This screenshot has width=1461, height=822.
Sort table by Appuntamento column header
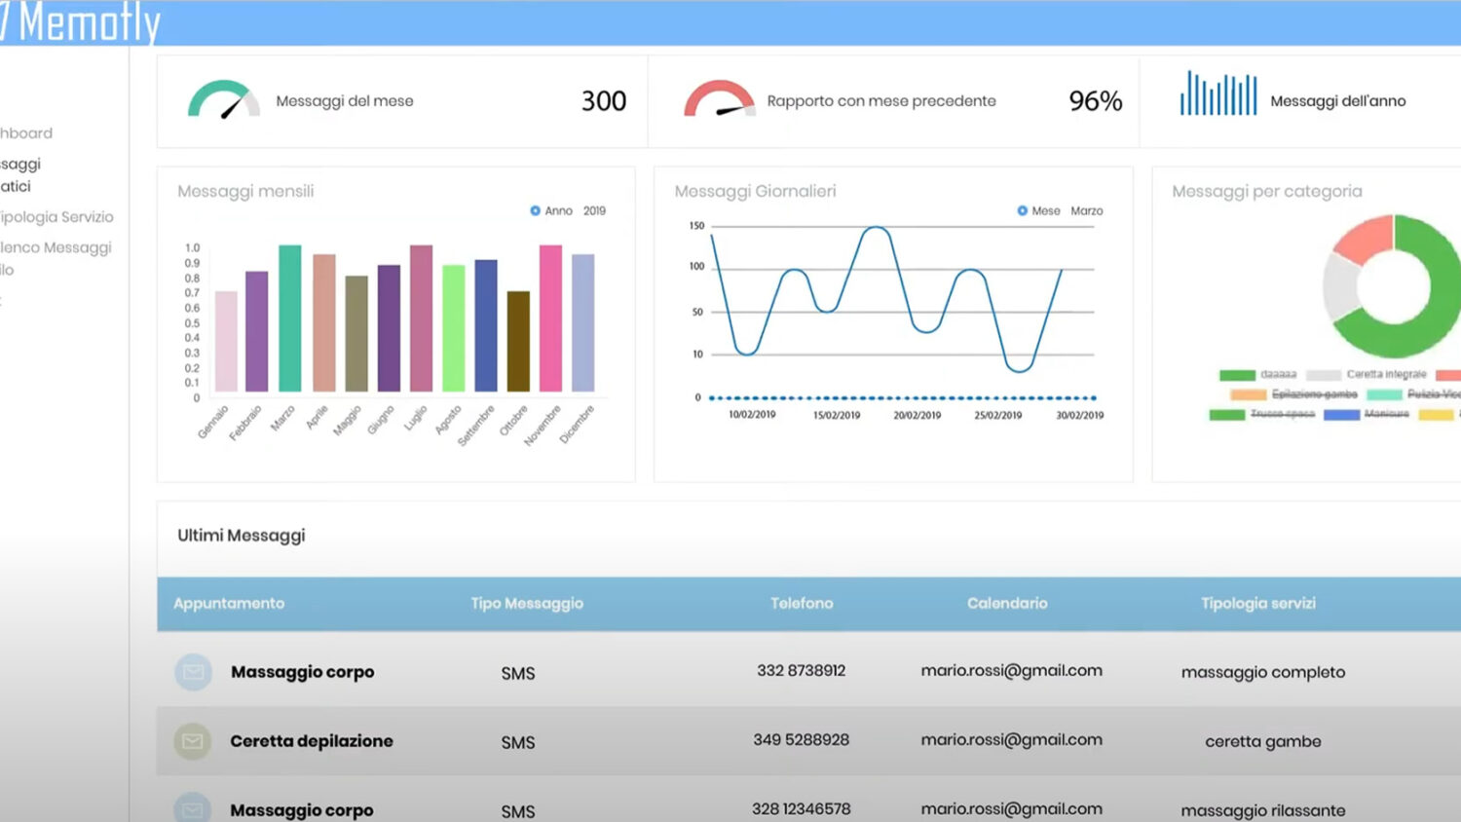pos(229,604)
